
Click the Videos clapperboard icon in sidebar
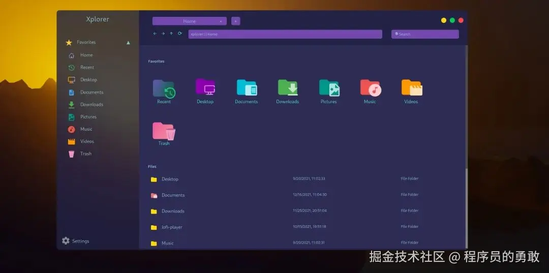72,142
